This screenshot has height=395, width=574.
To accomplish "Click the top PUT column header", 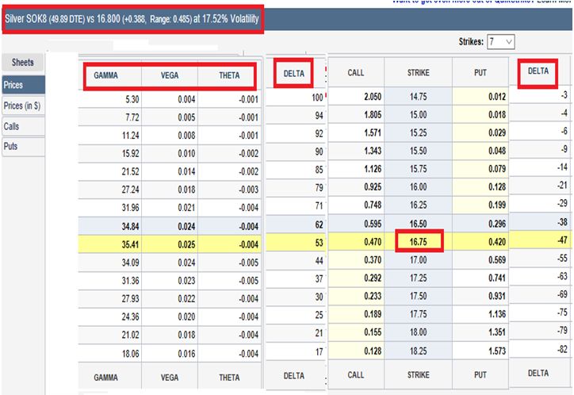I will [x=480, y=72].
